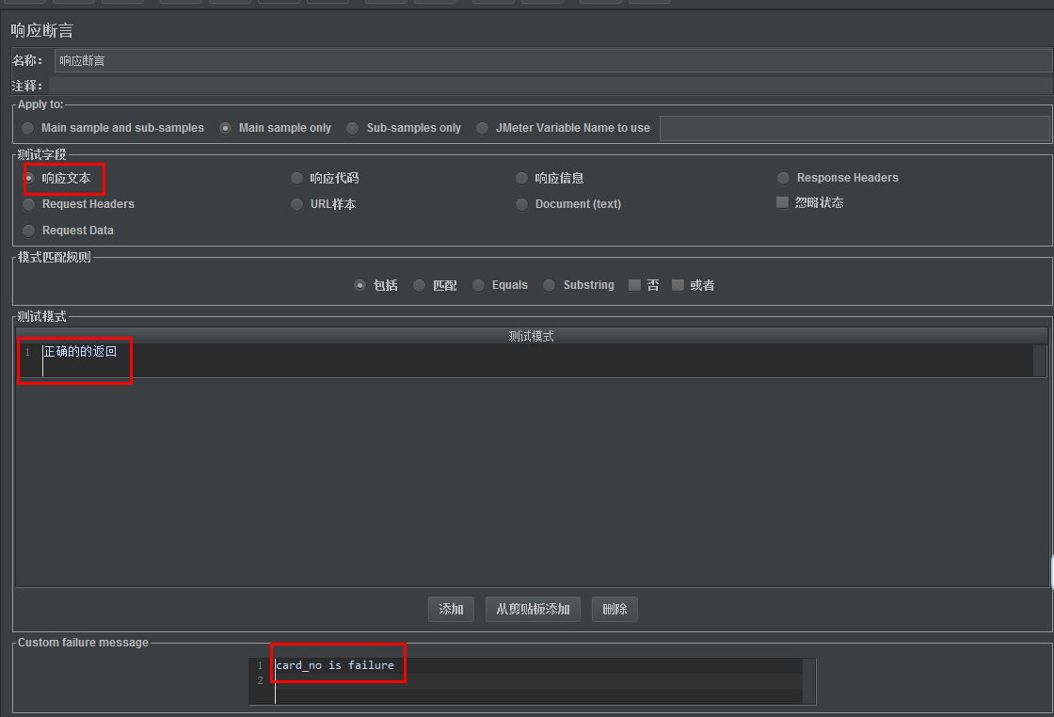Click the JMeter variable name input field
1054x717 pixels.
[x=854, y=128]
